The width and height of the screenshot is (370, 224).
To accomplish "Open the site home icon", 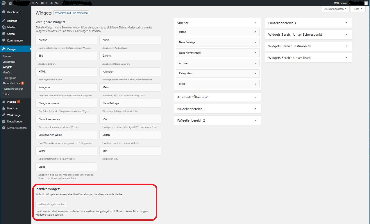I will tap(10, 3).
